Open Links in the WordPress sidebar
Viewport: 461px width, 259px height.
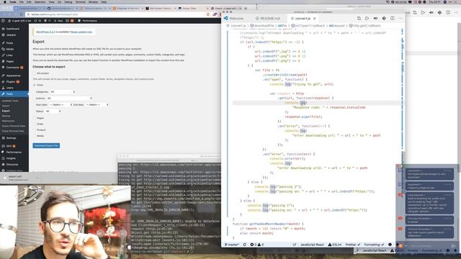coord(9,55)
